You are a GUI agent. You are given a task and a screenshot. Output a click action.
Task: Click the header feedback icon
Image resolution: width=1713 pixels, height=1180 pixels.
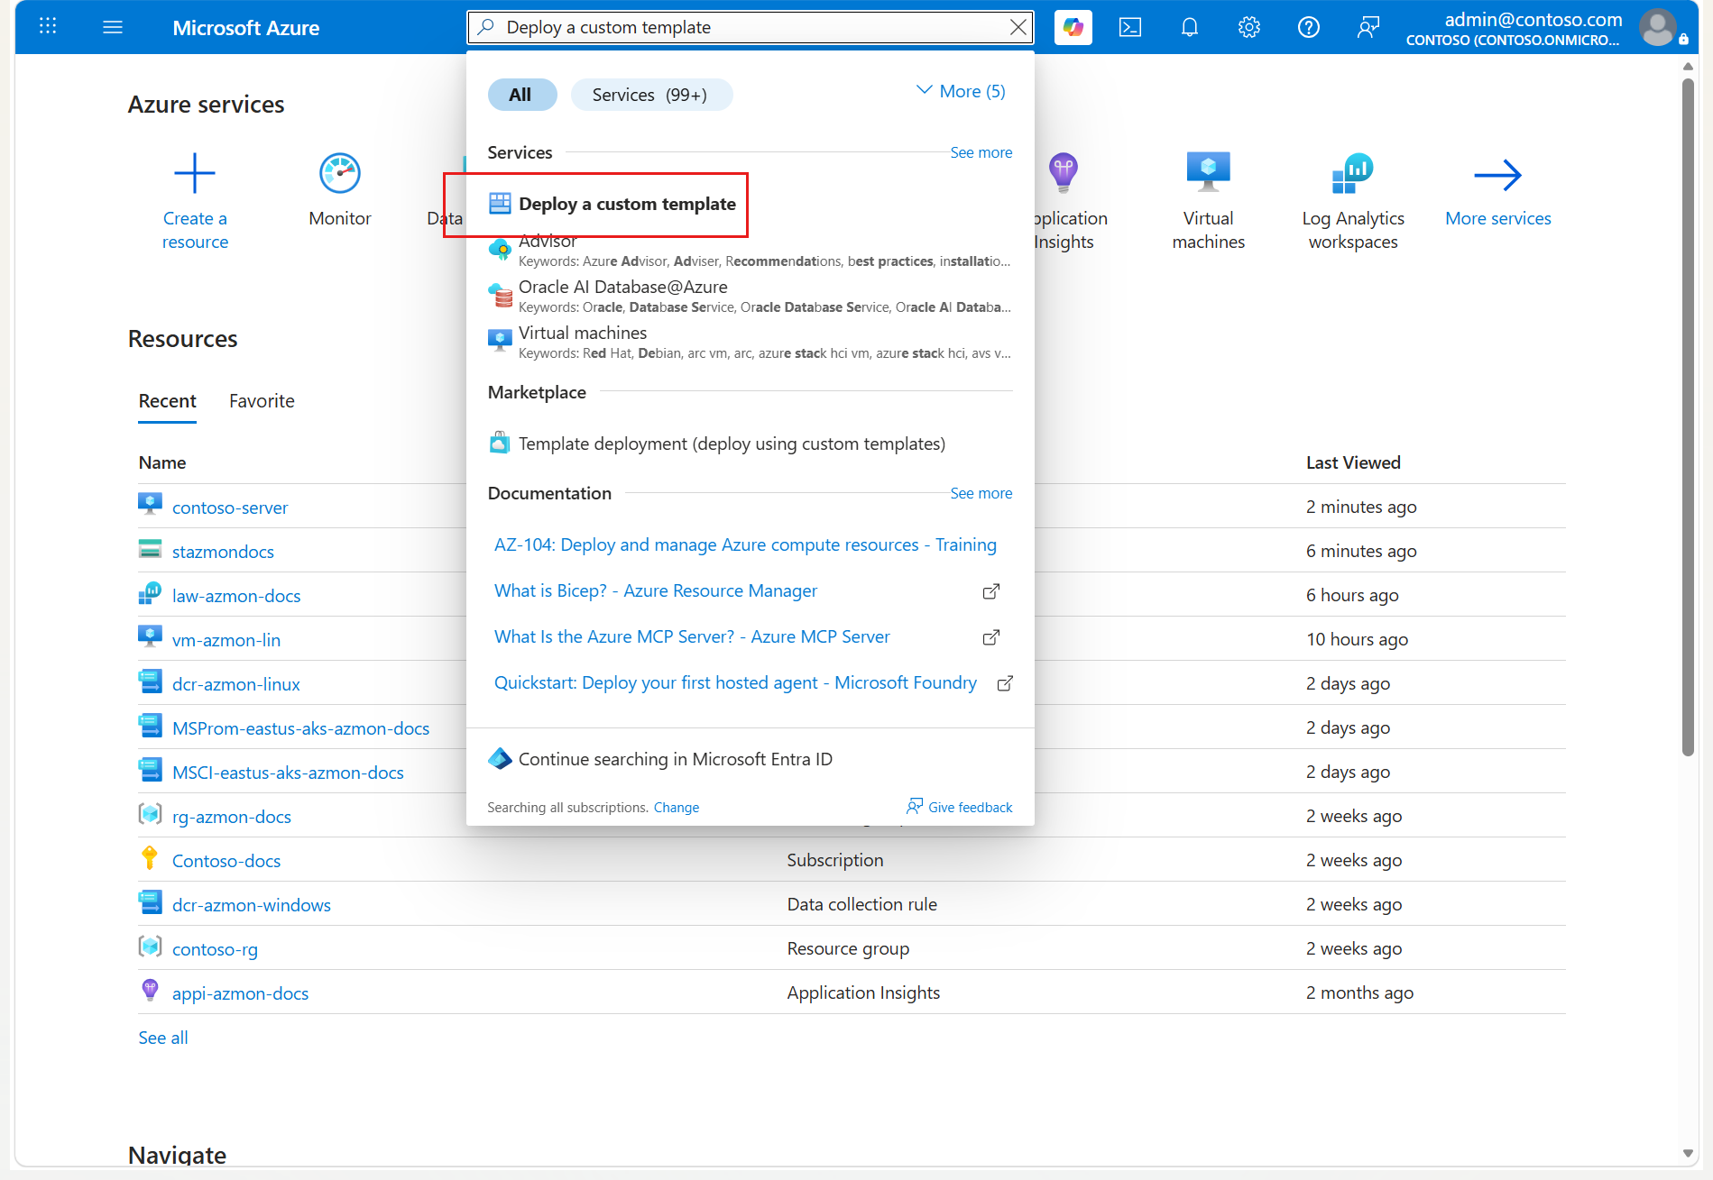(x=1368, y=27)
